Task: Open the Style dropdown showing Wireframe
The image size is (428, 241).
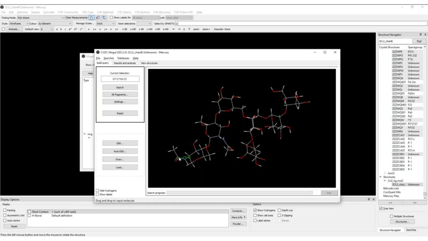Action: click(x=18, y=23)
